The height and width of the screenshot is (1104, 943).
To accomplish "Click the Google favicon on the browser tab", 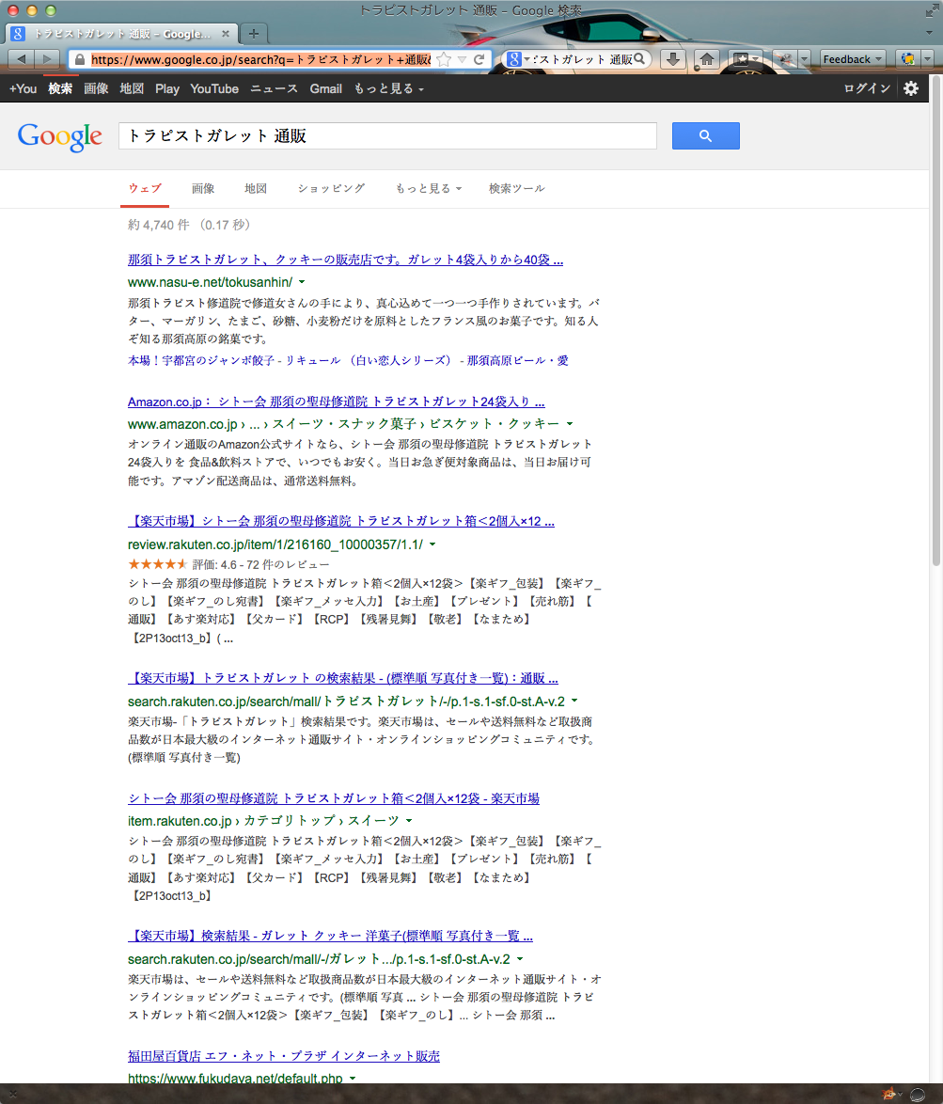I will 18,33.
